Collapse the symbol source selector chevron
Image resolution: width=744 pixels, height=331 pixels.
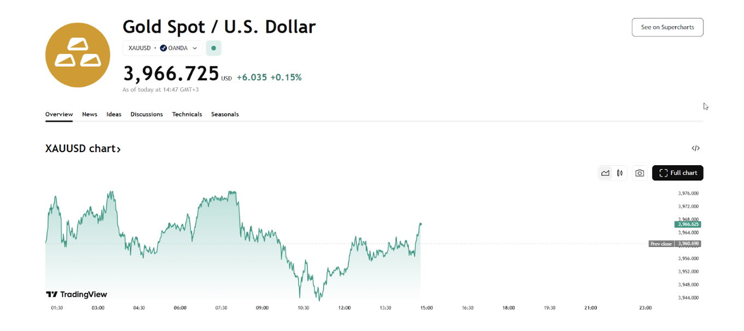195,48
